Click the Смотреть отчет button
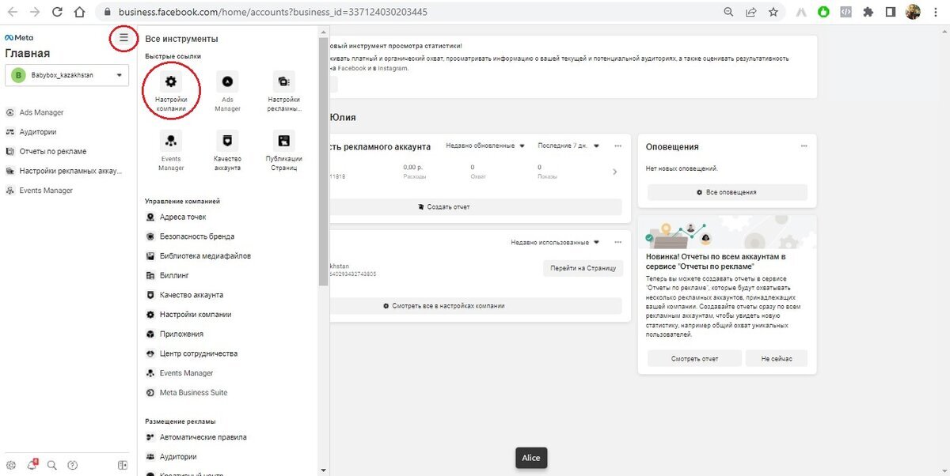950x476 pixels. [694, 358]
